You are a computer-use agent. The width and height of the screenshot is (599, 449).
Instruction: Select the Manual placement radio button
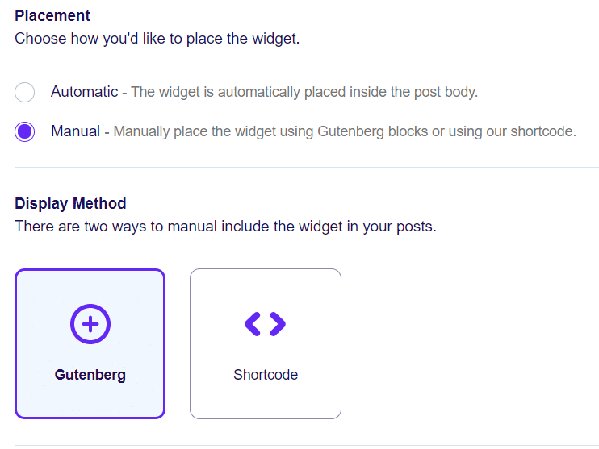point(25,131)
